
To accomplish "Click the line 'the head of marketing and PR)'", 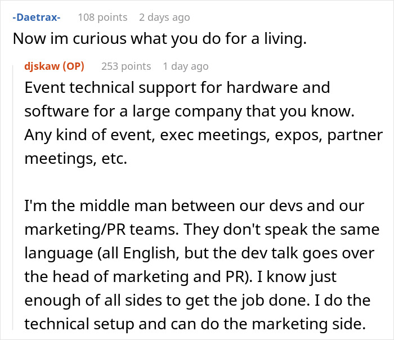I will pos(181,277).
